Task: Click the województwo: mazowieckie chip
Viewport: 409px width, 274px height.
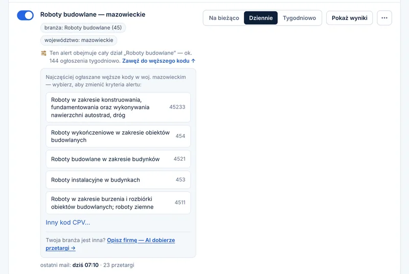Action: pos(79,40)
